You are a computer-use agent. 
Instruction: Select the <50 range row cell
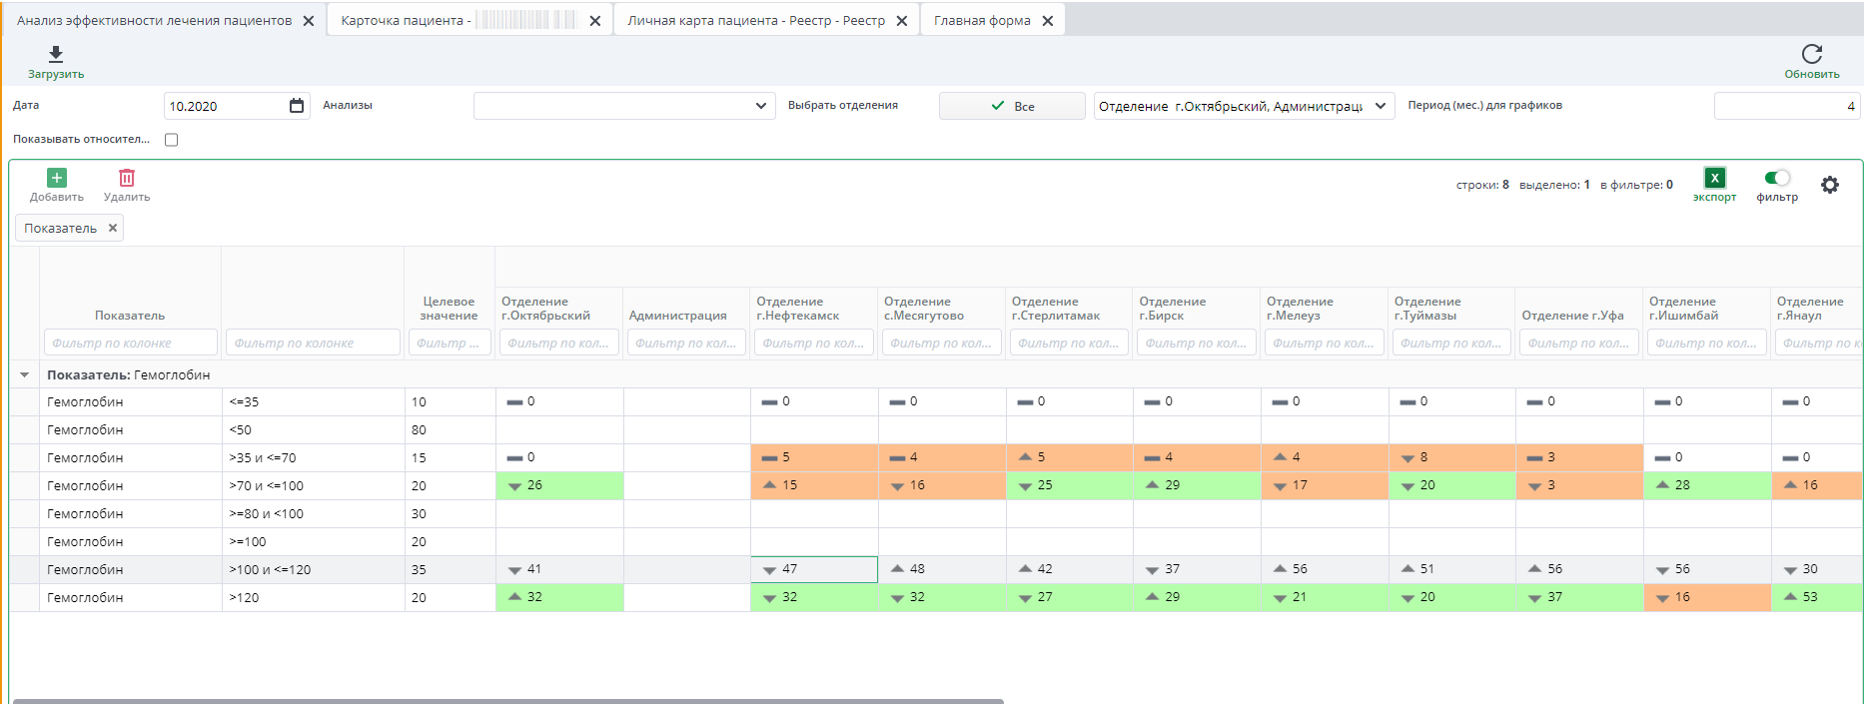pyautogui.click(x=314, y=430)
